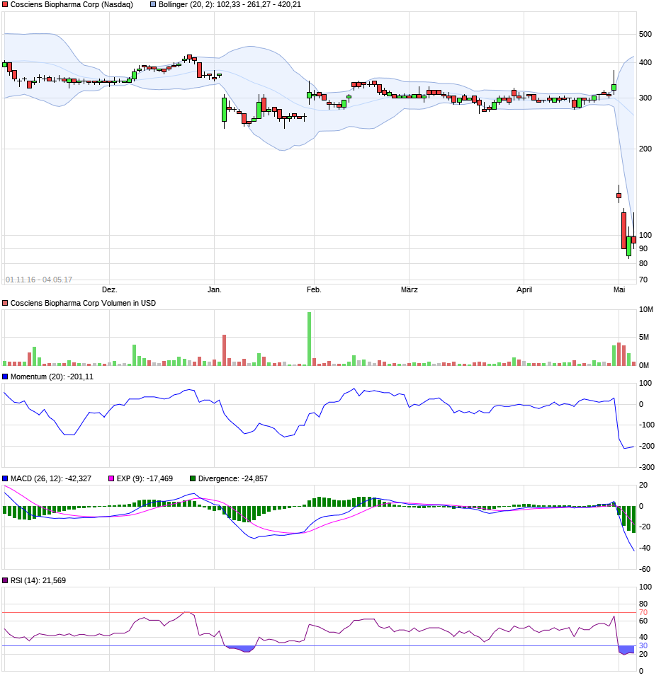Click the blue 30 RSI oversold label
Viewport: 666px width, 678px height.
[x=643, y=646]
